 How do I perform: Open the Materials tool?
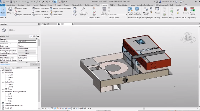pyautogui.click(x=10, y=11)
